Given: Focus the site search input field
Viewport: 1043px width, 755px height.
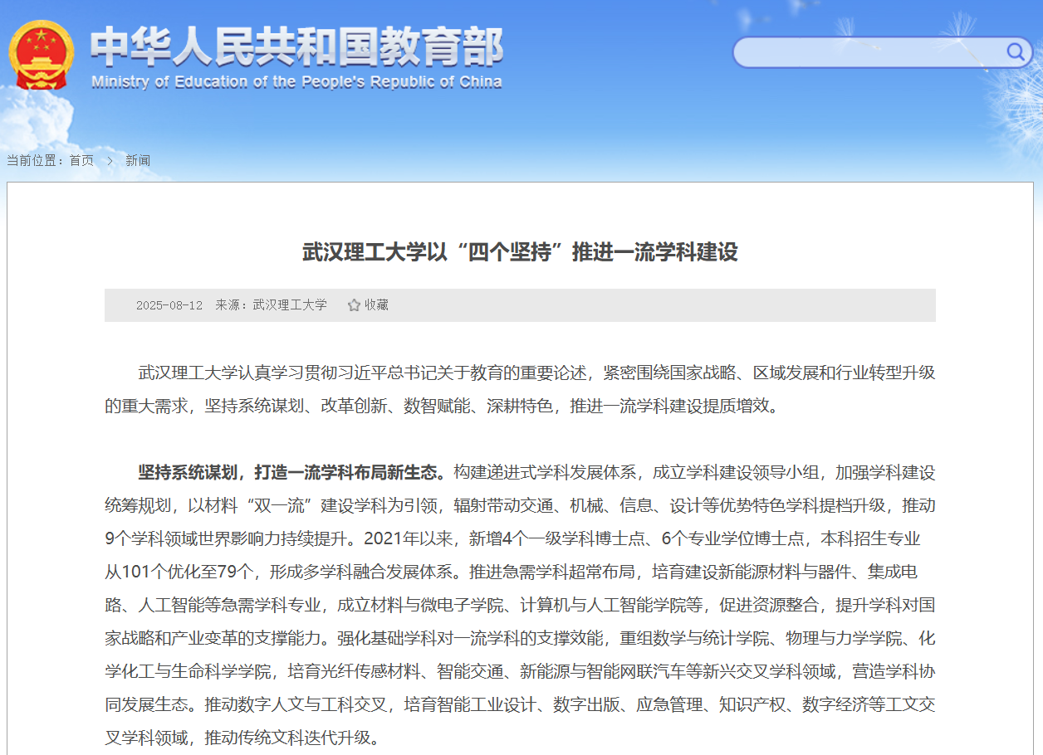Looking at the screenshot, I should point(869,52).
